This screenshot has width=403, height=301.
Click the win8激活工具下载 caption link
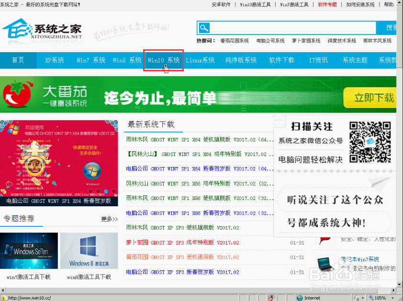(x=89, y=277)
